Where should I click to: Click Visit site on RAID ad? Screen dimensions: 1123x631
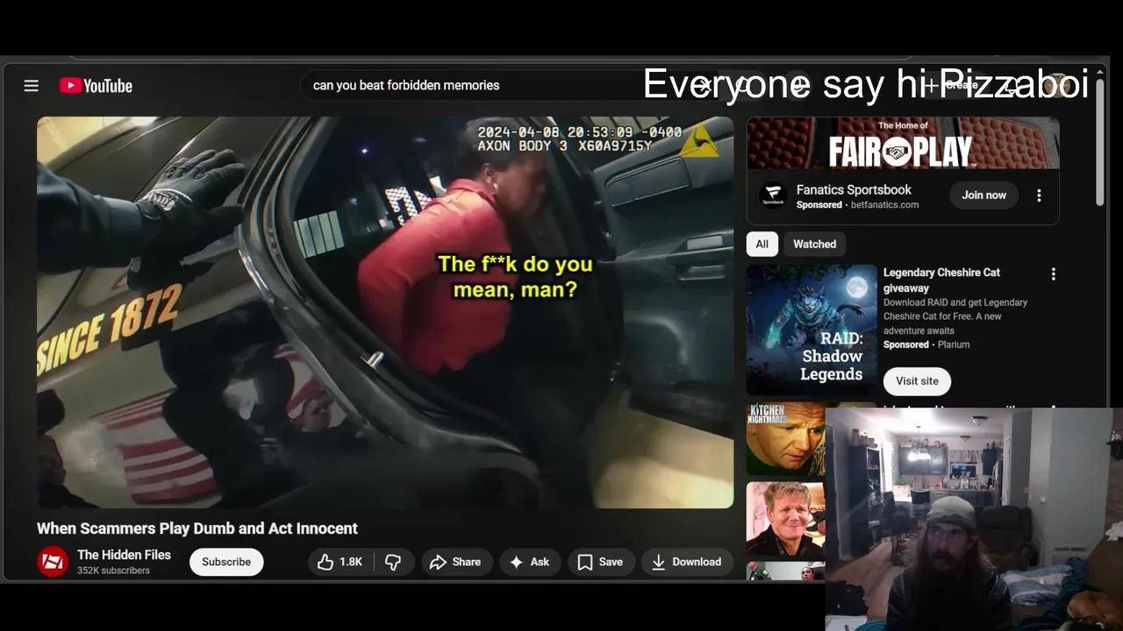point(917,381)
